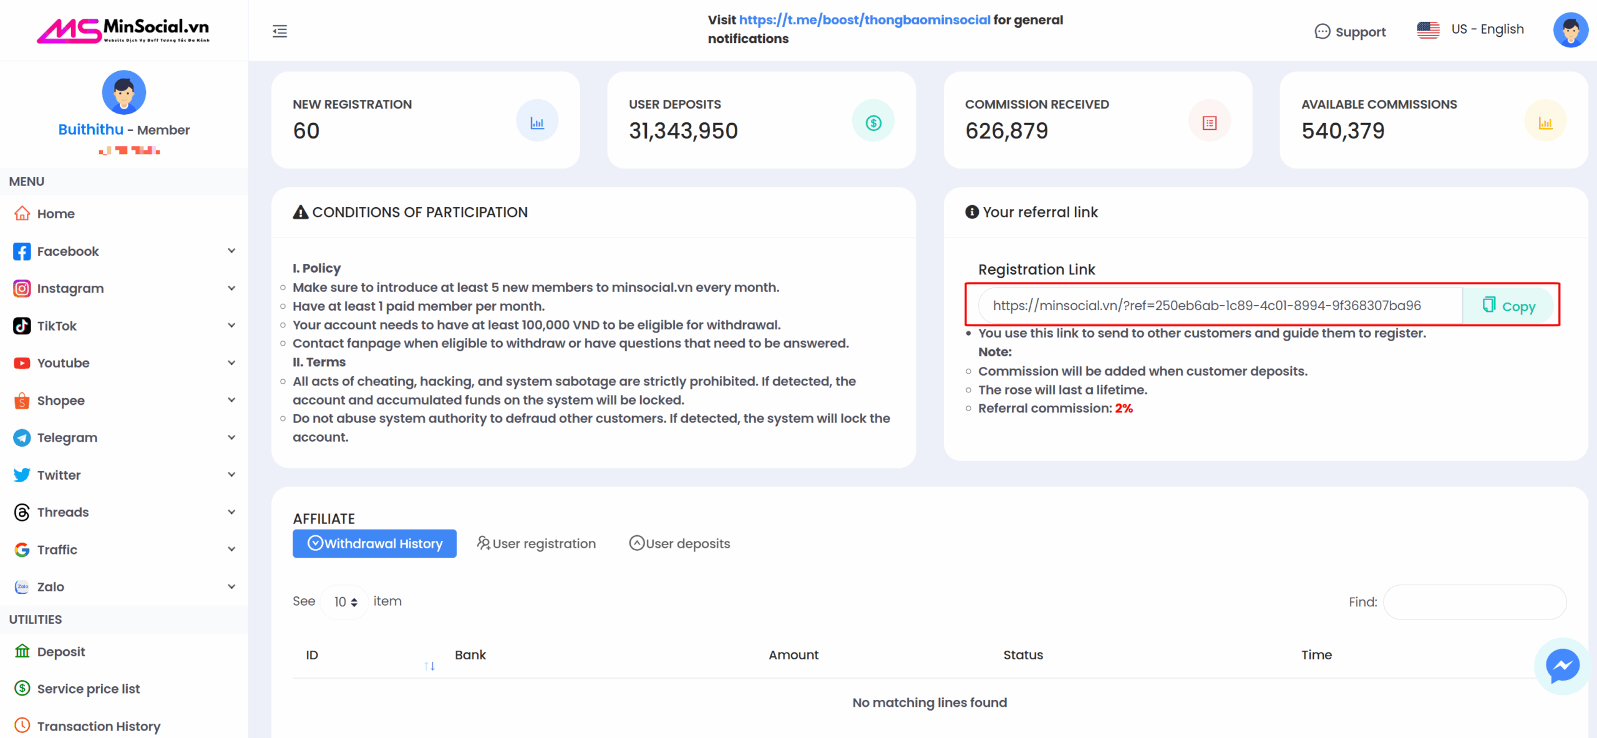Expand the Youtube menu chevron
This screenshot has height=738, width=1597.
[231, 362]
